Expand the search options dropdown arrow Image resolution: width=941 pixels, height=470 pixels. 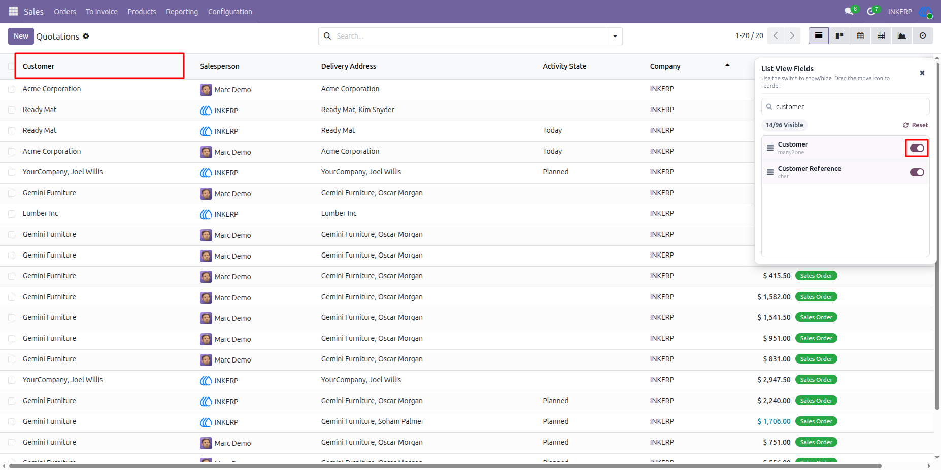[x=615, y=36]
